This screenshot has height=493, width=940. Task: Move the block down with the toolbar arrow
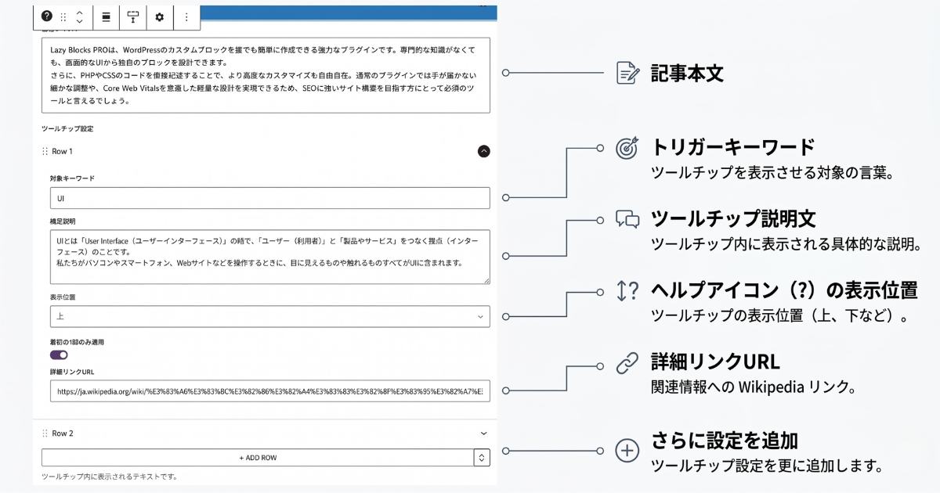pyautogui.click(x=79, y=21)
